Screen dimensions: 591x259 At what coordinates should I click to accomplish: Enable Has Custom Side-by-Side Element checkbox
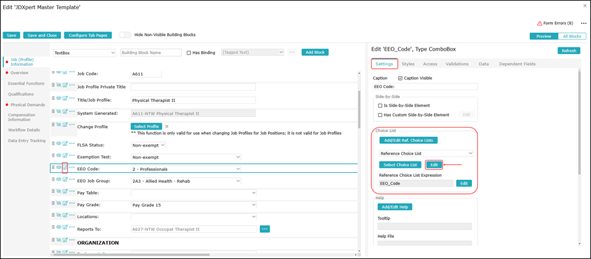tap(380, 115)
